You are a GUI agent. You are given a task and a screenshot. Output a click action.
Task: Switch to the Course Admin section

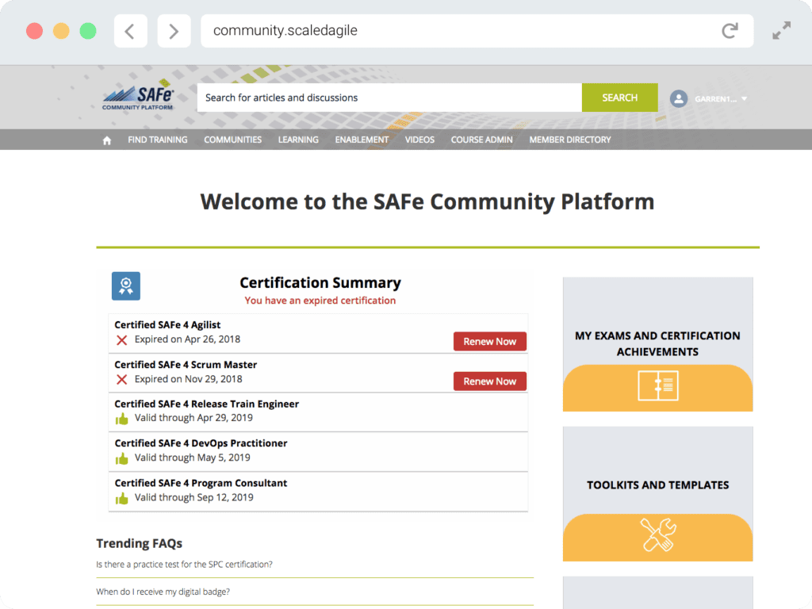point(481,140)
